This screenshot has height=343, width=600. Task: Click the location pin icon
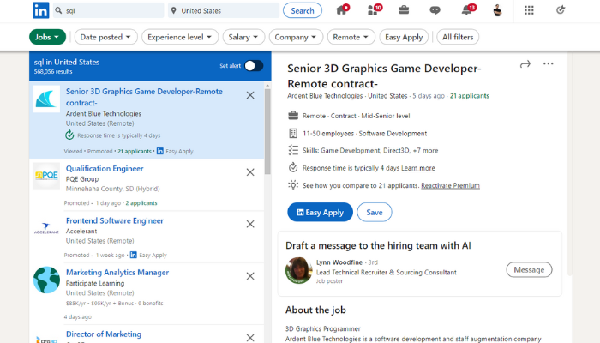174,10
